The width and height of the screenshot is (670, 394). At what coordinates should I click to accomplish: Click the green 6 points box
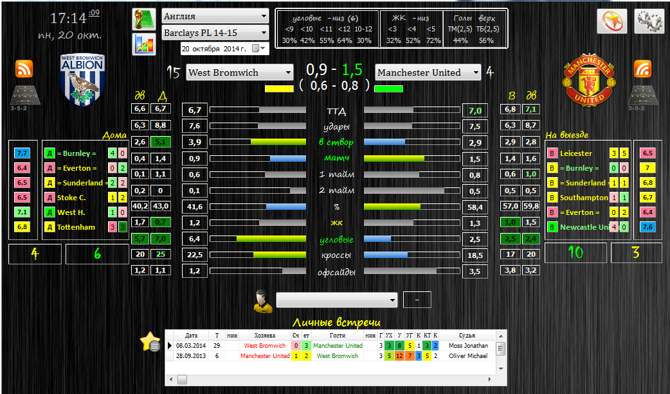(x=98, y=253)
